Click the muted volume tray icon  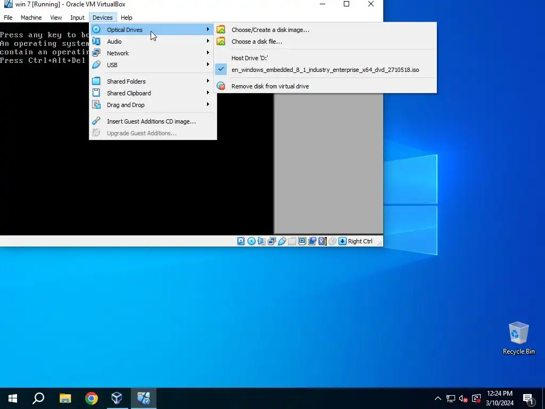[464, 398]
